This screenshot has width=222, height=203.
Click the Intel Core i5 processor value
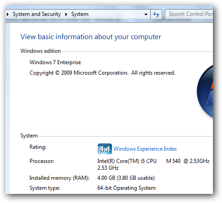(x=153, y=164)
